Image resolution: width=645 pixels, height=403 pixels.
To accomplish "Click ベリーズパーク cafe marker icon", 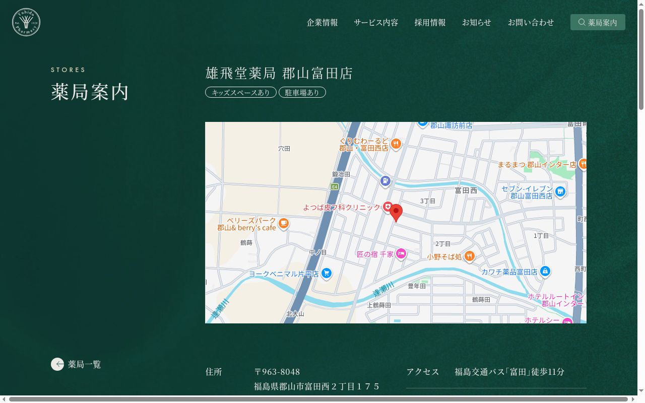I will point(284,223).
